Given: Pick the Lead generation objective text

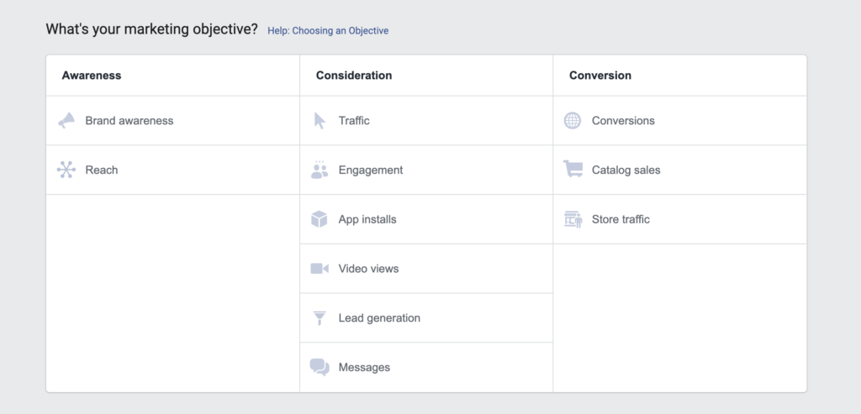Looking at the screenshot, I should point(379,318).
